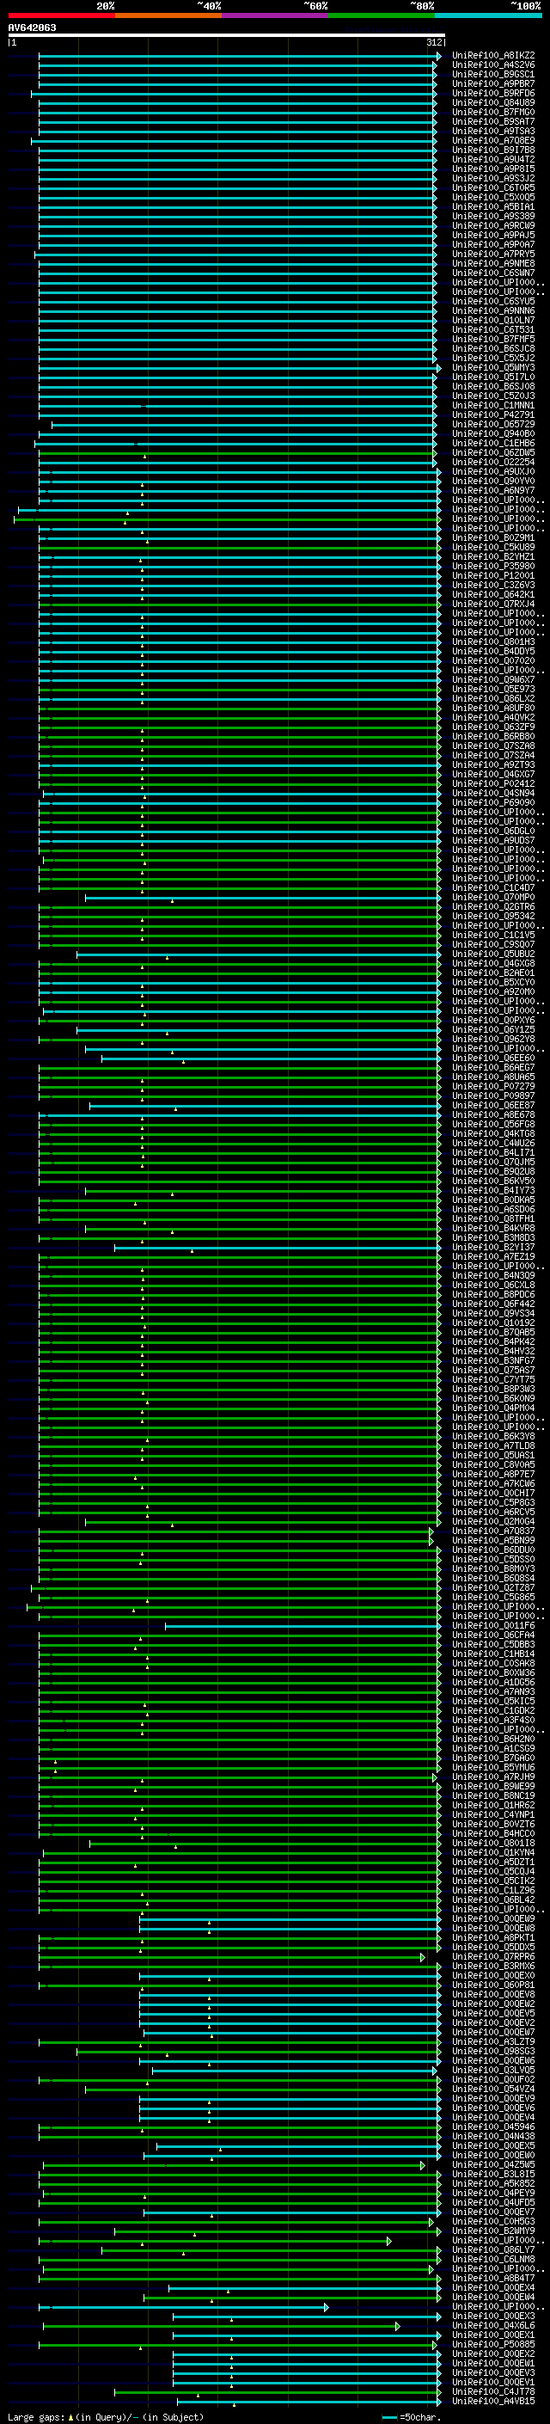Select label UniRef100_P07279
This screenshot has width=550, height=2424.
coord(493,1087)
